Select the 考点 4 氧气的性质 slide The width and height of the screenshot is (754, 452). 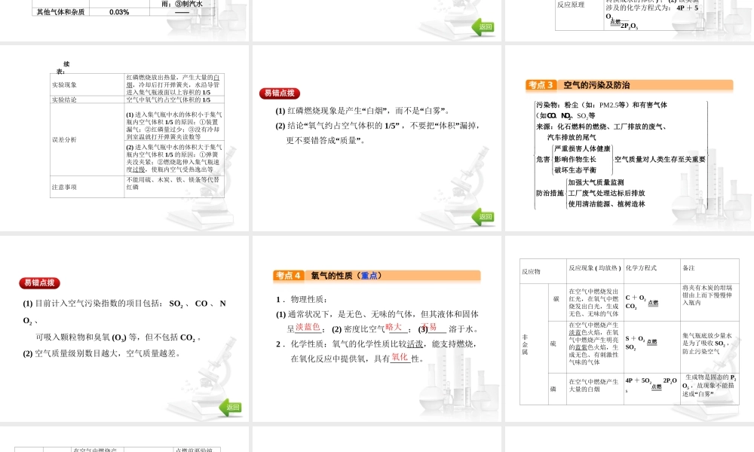point(376,328)
